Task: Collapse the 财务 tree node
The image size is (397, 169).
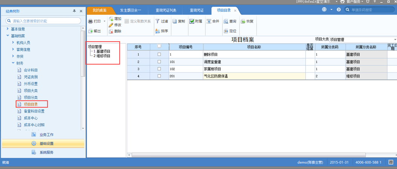Action: point(13,63)
